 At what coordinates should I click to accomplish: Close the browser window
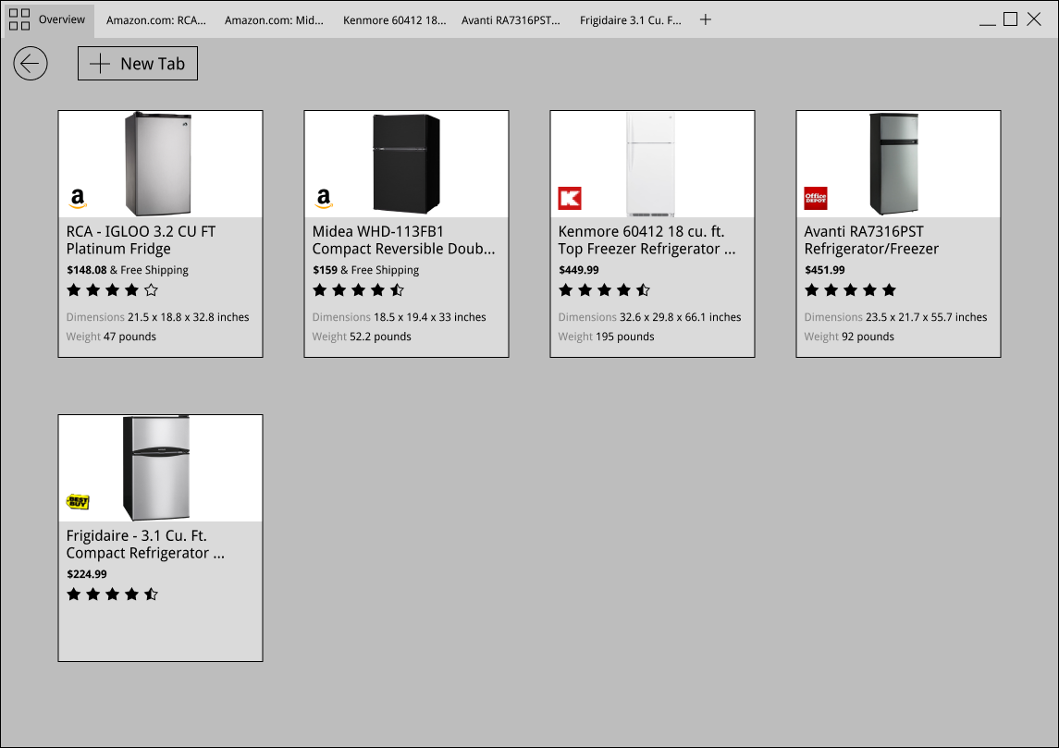point(1034,18)
